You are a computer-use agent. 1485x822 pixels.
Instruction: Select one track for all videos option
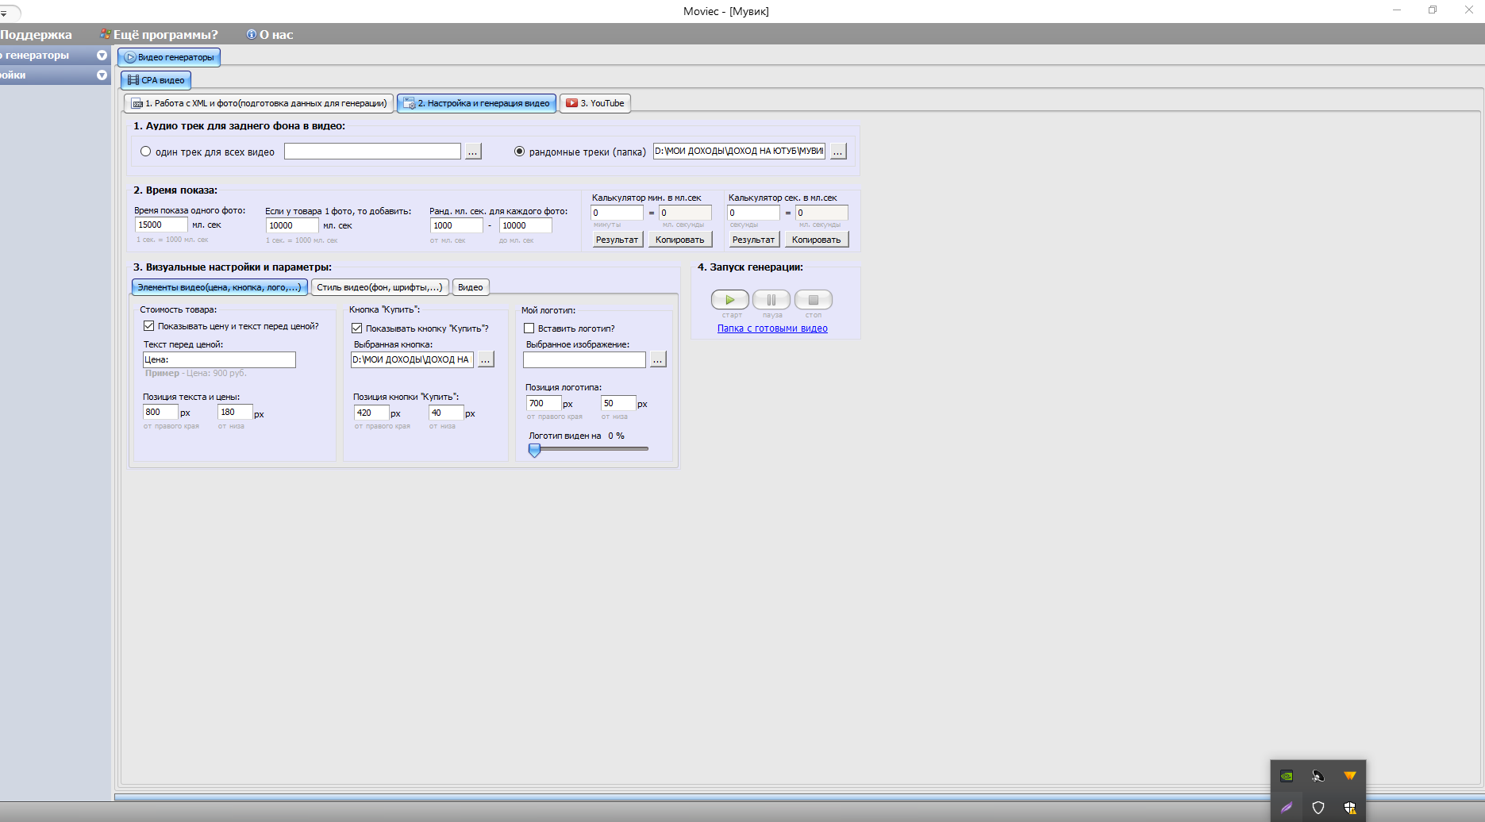tap(146, 152)
